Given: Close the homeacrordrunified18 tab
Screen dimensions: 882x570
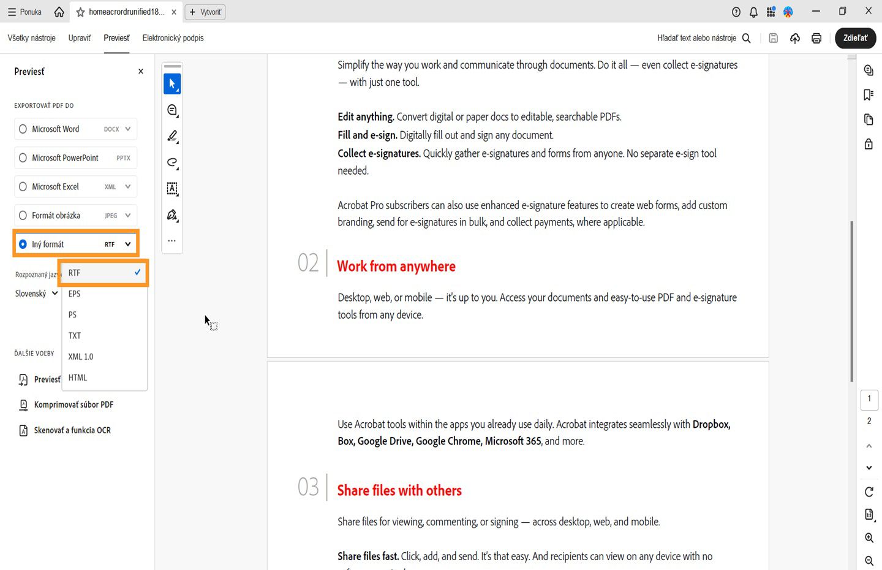Looking at the screenshot, I should pyautogui.click(x=174, y=12).
